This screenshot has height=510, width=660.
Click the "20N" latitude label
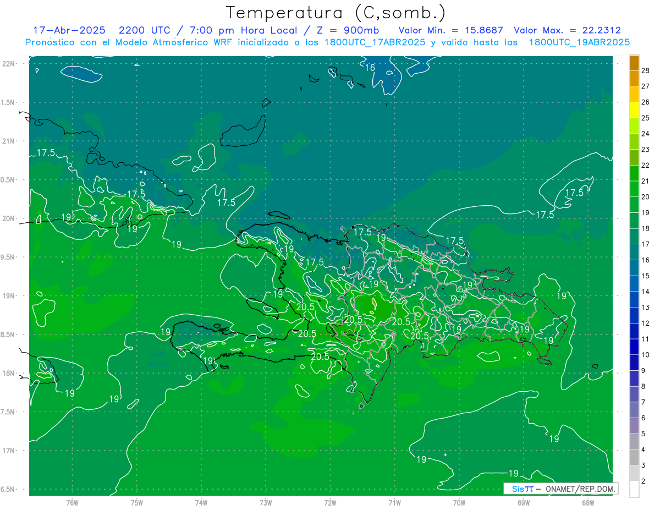[8, 218]
